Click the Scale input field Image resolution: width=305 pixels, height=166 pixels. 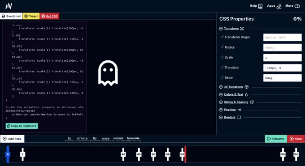pos(283,58)
